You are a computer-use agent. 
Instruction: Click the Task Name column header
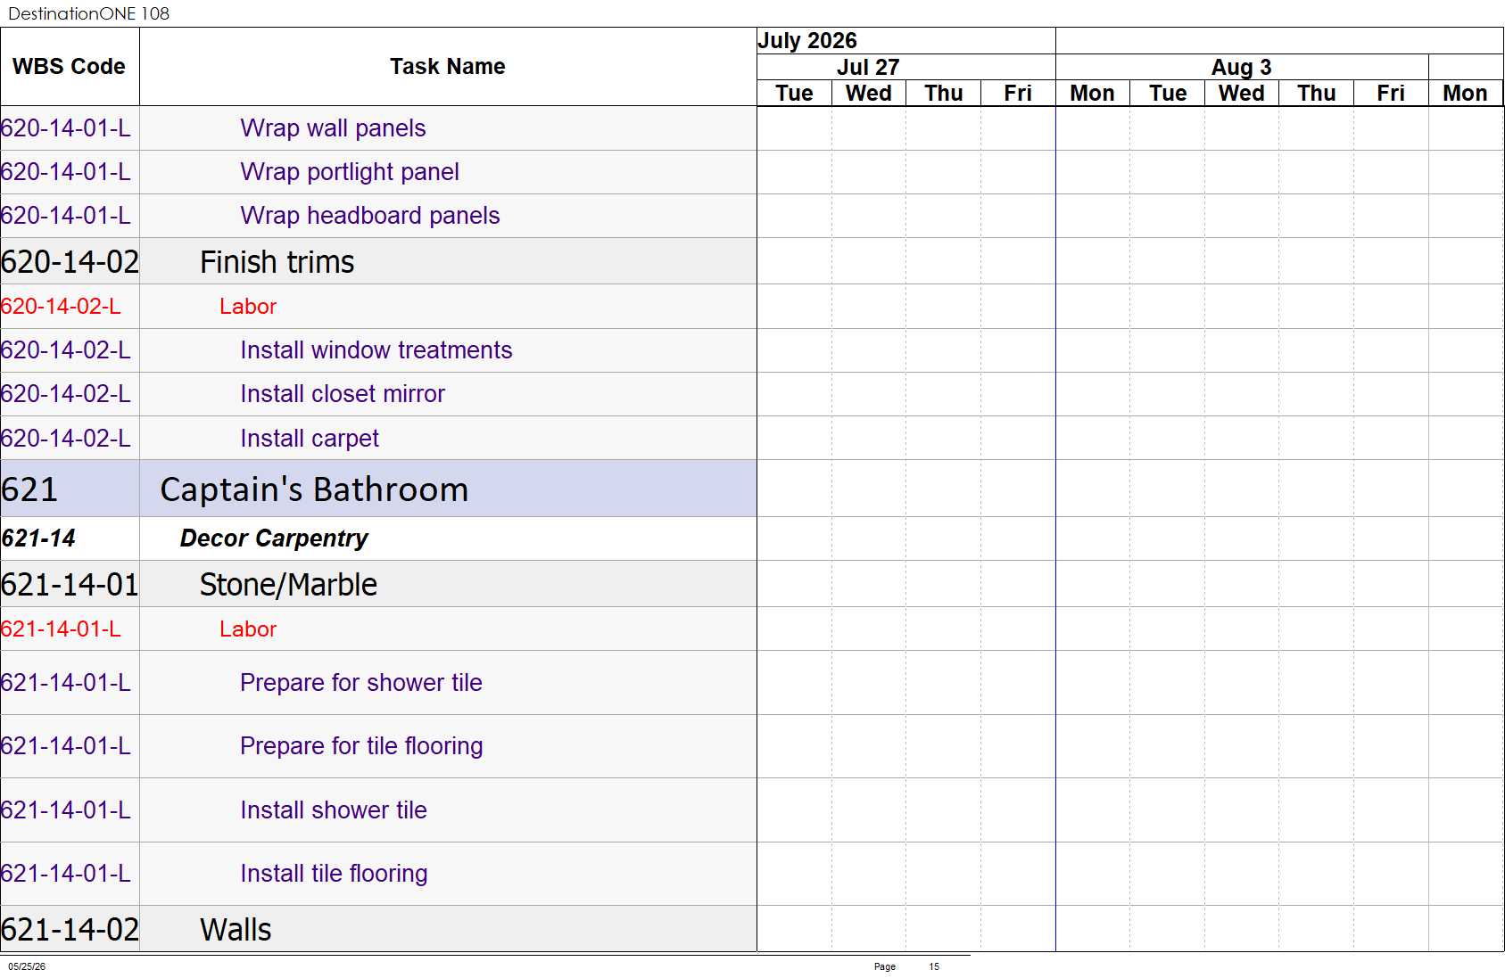point(447,67)
